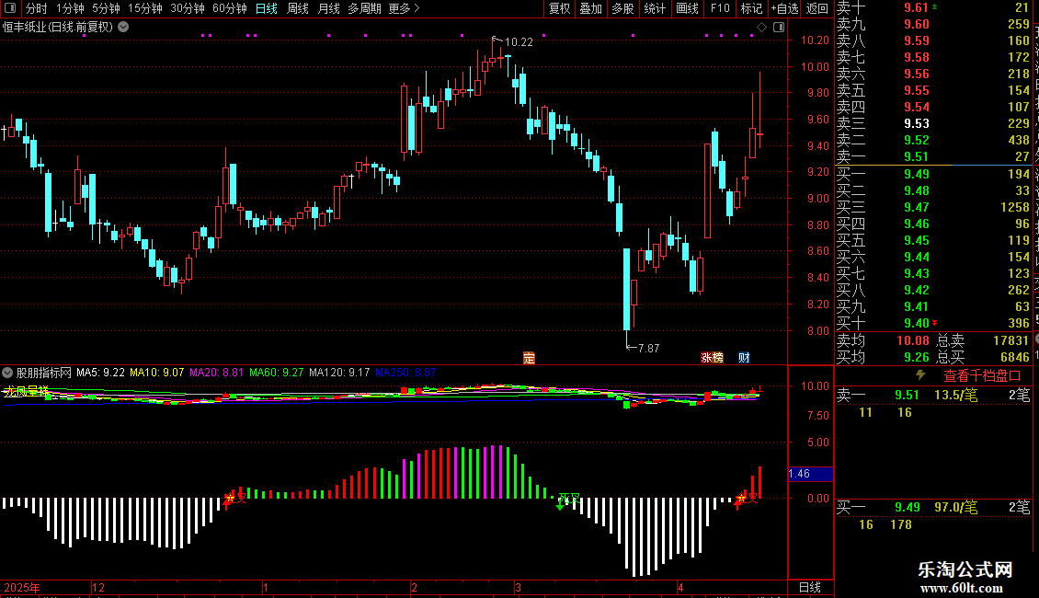
Task: Toggle the right panel layout icon
Action: pos(780,28)
